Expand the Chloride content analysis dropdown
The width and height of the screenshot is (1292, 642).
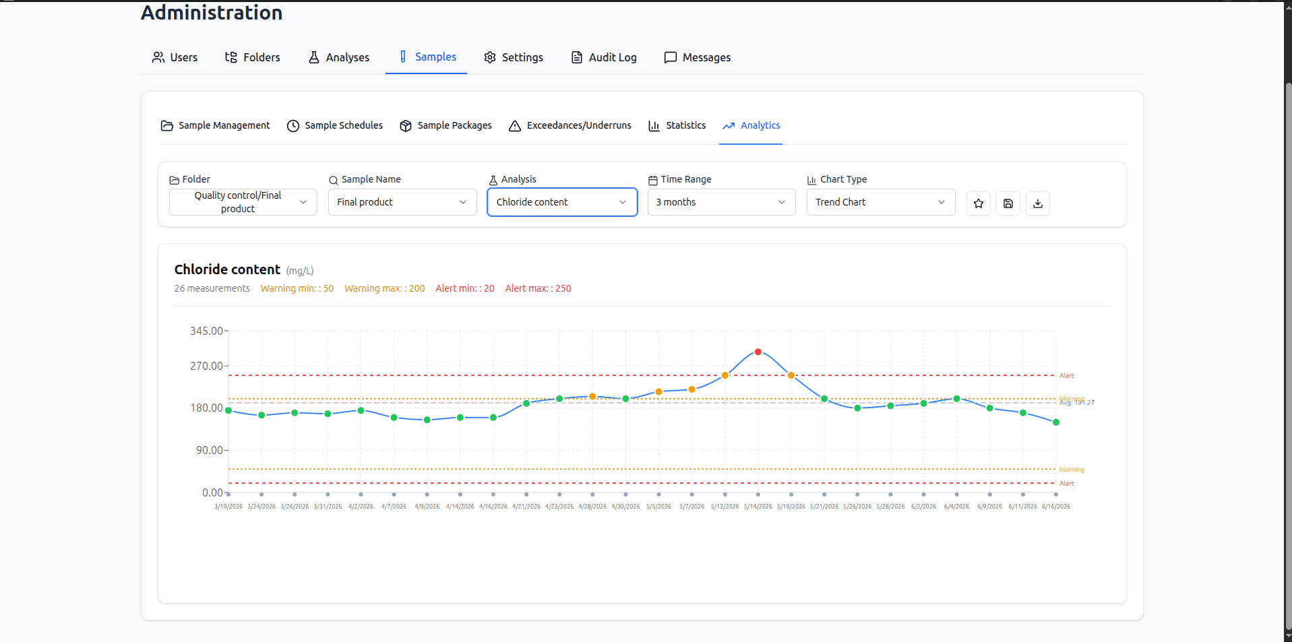[x=562, y=202]
